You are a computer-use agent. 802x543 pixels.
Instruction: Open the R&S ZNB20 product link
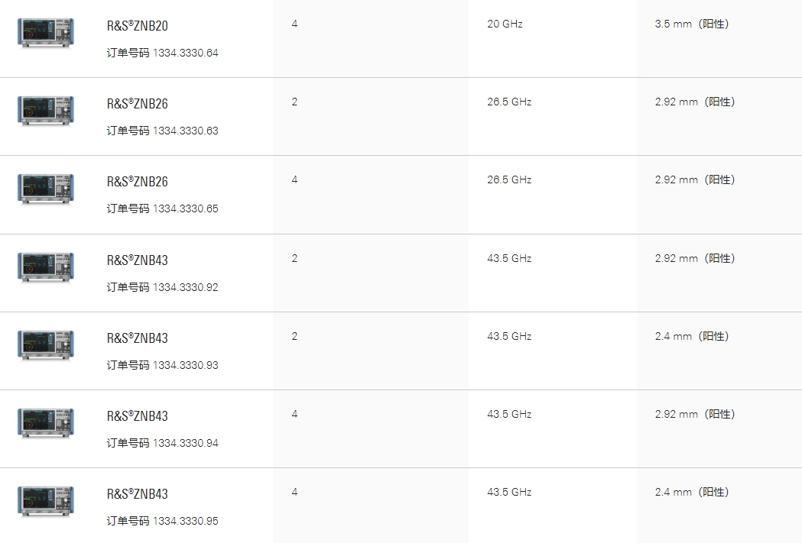(x=137, y=25)
